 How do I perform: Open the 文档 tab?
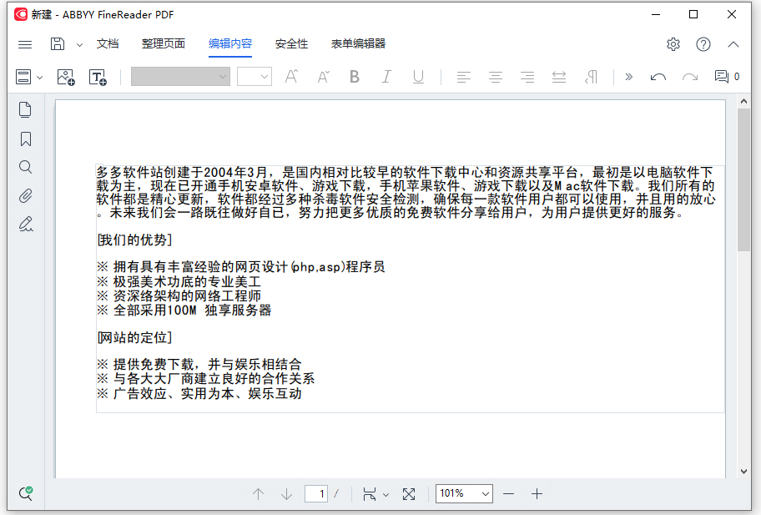[108, 43]
